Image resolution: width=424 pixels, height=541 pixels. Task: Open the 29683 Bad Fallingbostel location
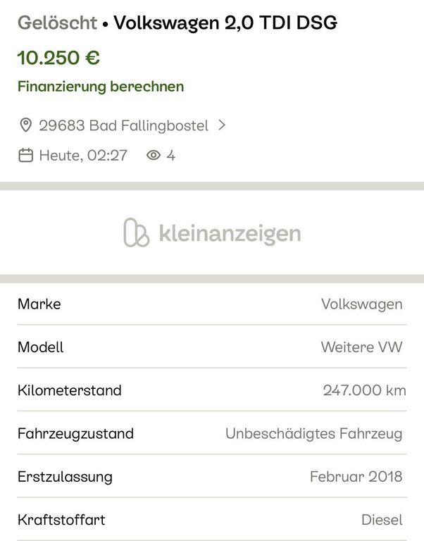(x=124, y=126)
